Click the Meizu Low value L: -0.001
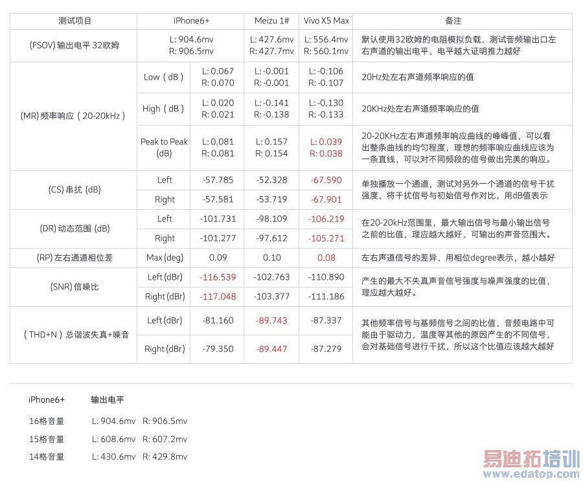583x481 pixels. click(x=271, y=71)
